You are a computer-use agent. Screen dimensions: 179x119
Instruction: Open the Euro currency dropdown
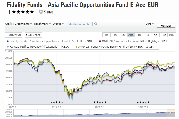[x=150, y=24]
